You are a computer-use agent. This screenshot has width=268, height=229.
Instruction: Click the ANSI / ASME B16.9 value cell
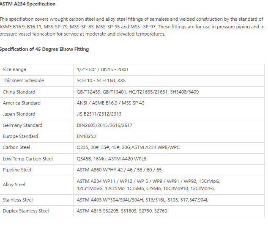(169, 103)
